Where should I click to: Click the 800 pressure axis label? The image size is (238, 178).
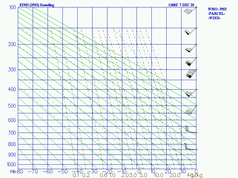(x=12, y=144)
